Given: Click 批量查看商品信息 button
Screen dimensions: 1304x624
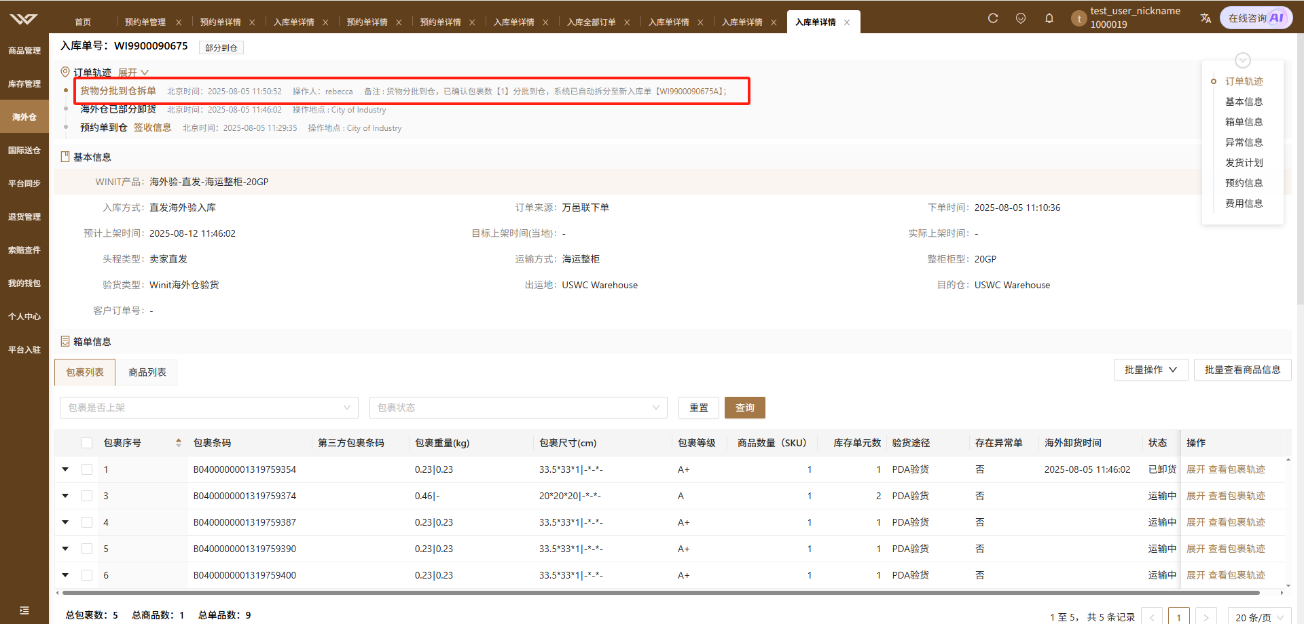Looking at the screenshot, I should coord(1243,370).
